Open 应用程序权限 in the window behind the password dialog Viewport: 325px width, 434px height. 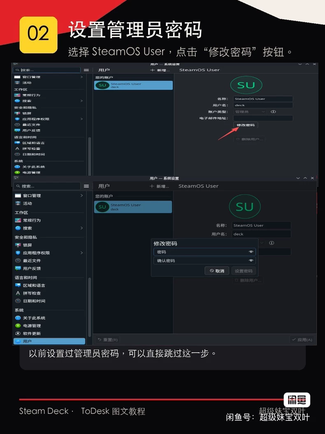click(49, 253)
